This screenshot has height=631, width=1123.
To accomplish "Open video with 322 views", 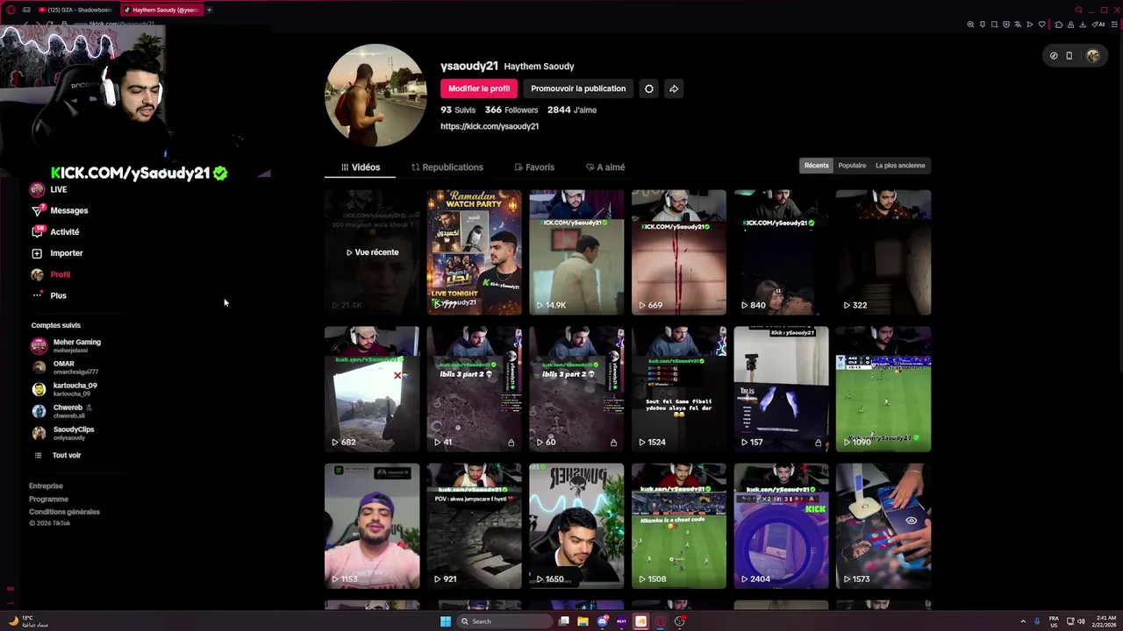I will [883, 252].
